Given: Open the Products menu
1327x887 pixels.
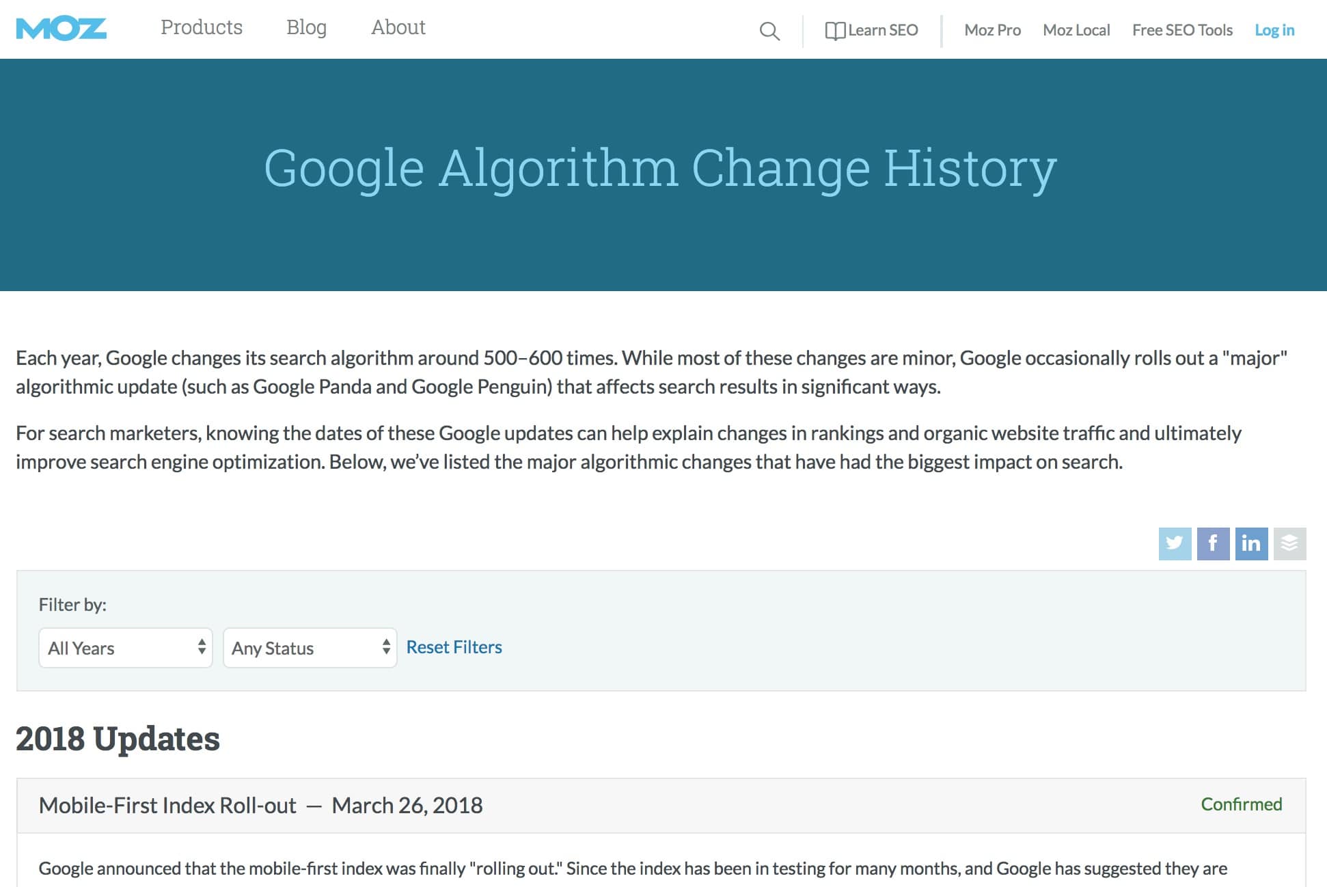Looking at the screenshot, I should [x=200, y=28].
